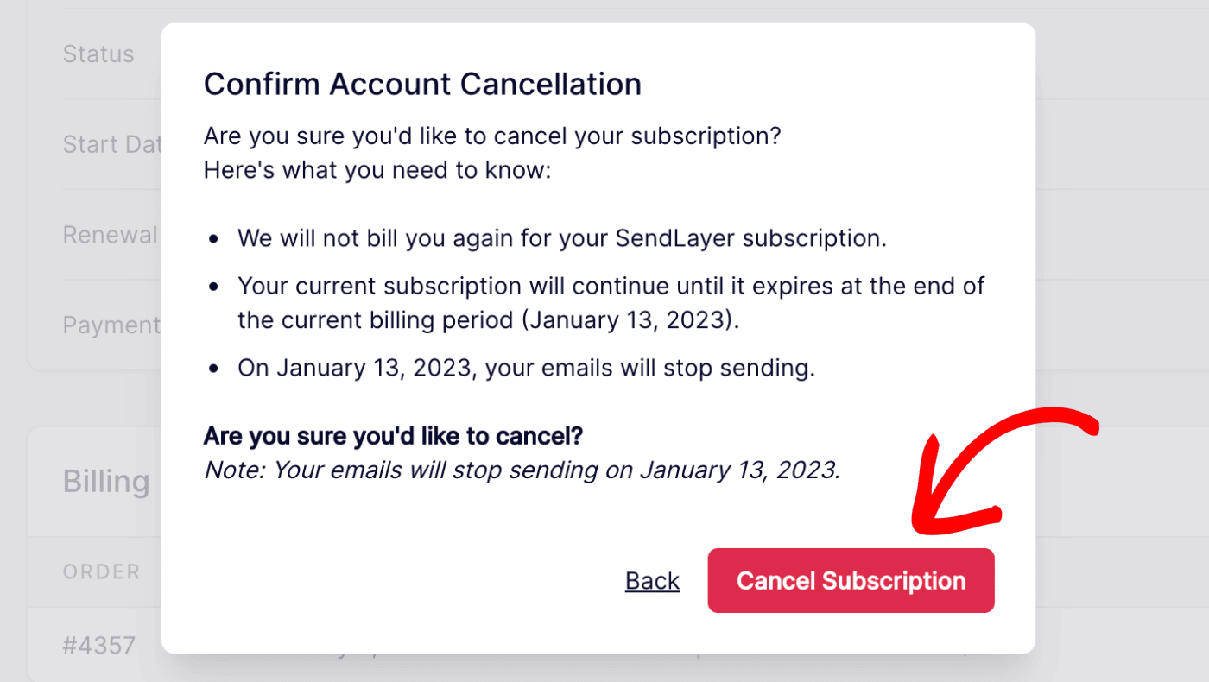Click the Cancel Subscription button
The width and height of the screenshot is (1209, 682).
click(851, 580)
